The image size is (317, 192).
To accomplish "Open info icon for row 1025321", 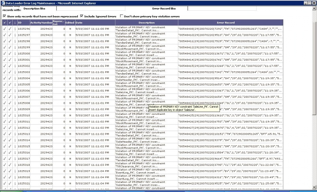I will 15,184.
